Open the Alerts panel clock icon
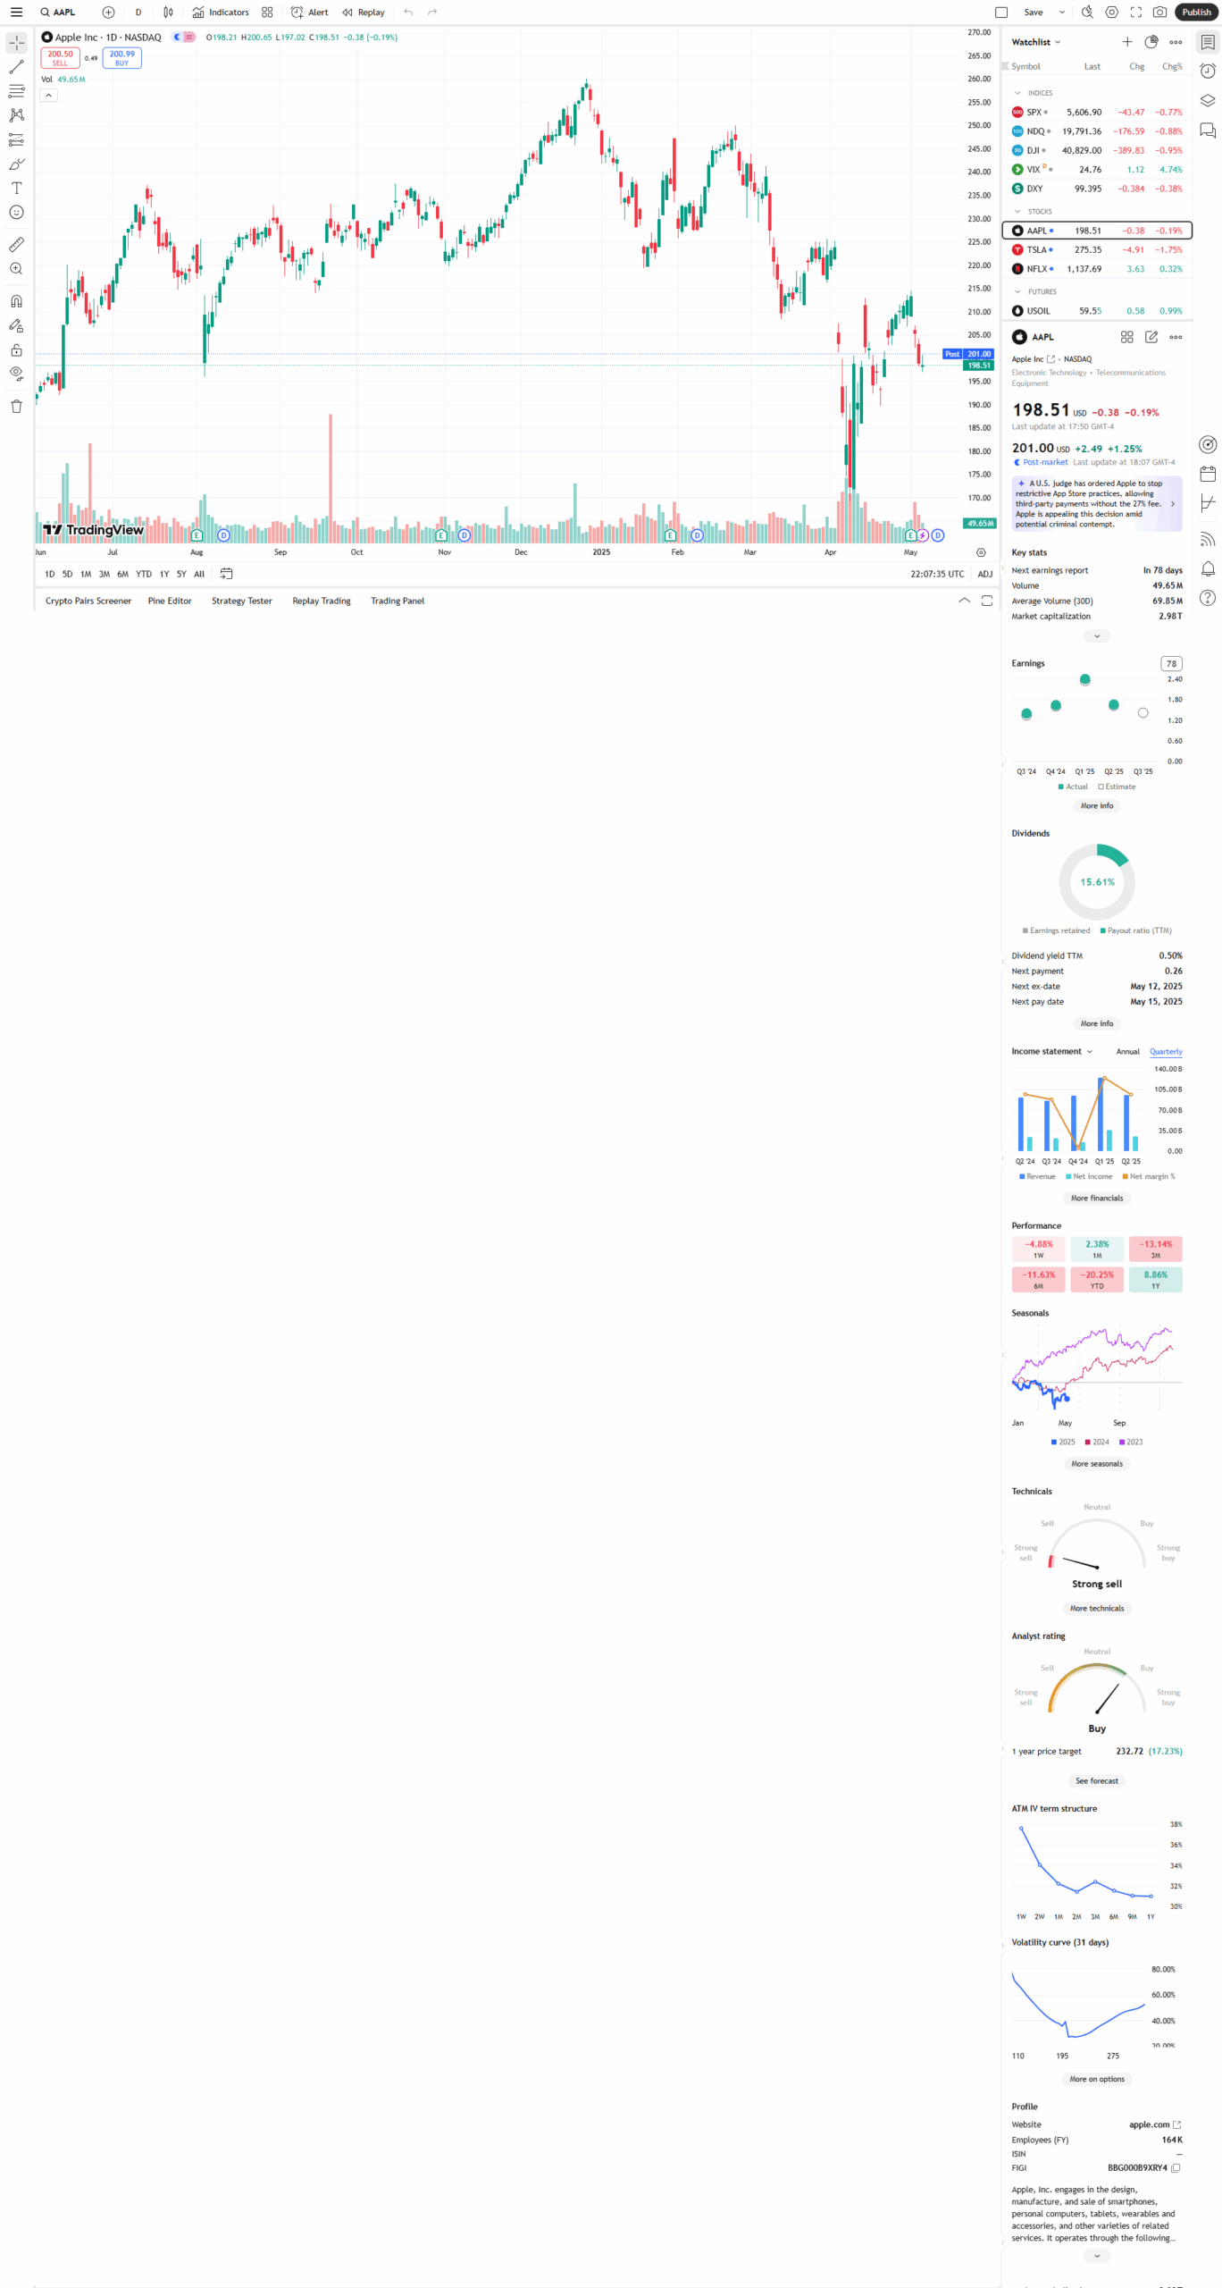This screenshot has width=1222, height=2288. pyautogui.click(x=1208, y=71)
